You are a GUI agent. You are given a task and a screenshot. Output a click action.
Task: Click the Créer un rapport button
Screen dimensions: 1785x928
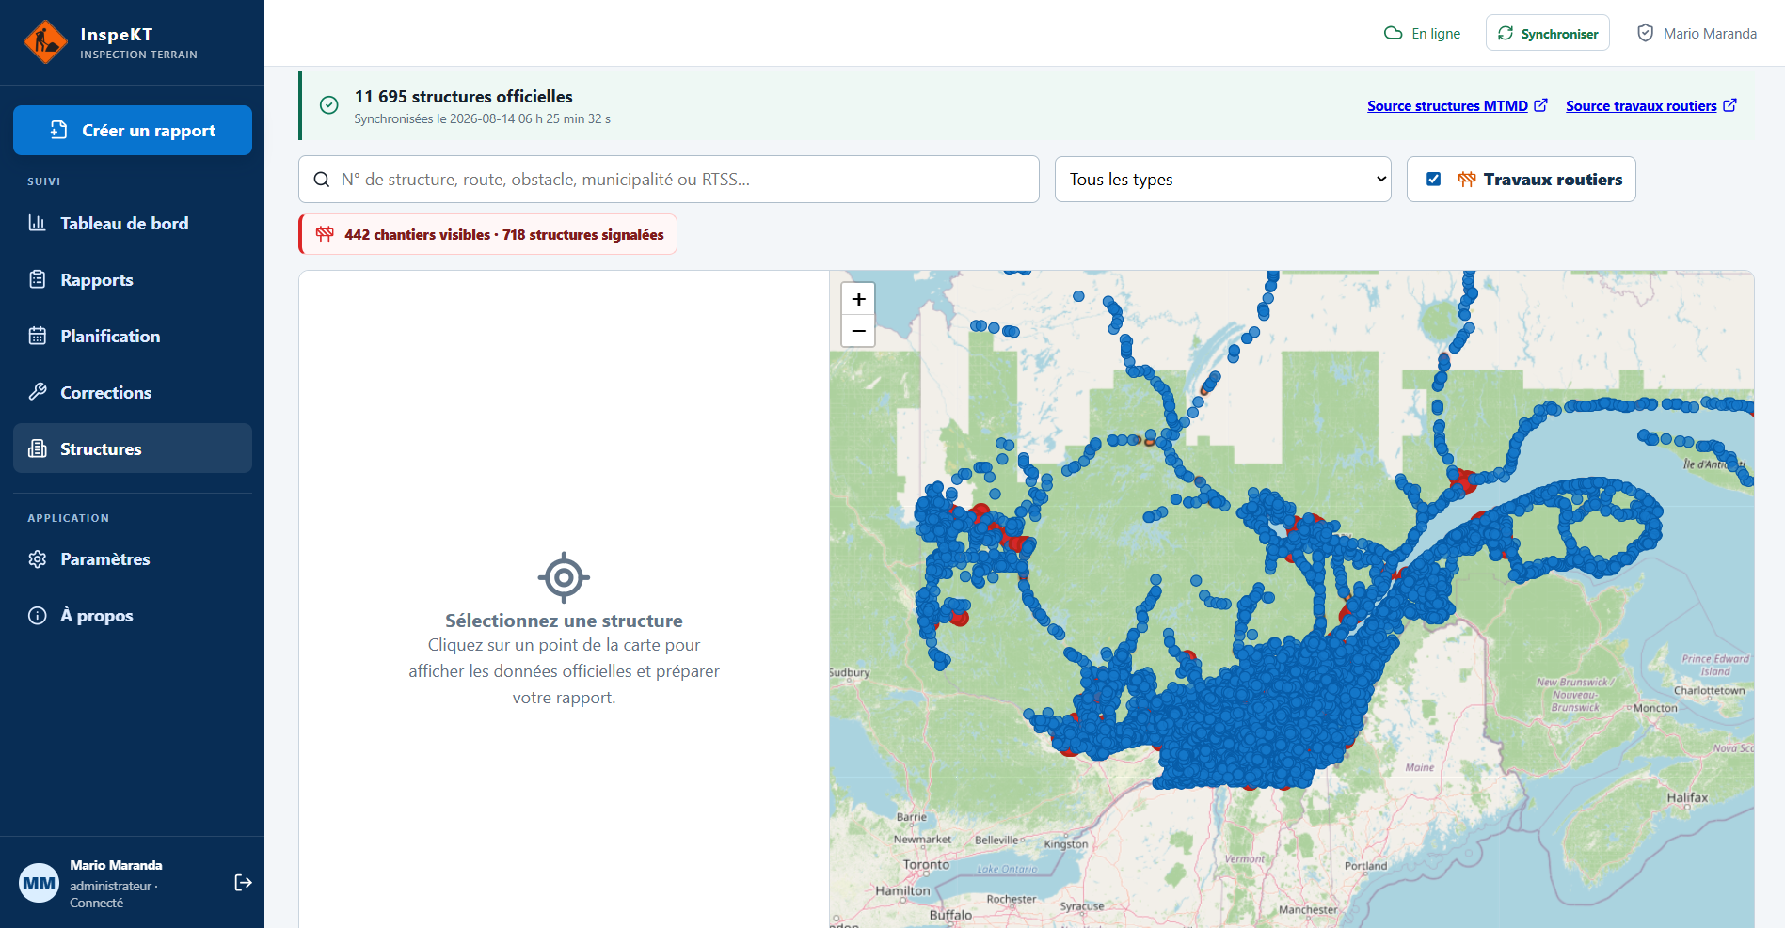coord(133,131)
